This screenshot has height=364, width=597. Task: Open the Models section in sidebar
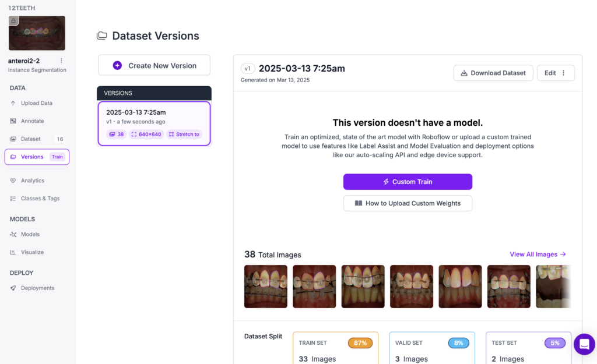pyautogui.click(x=30, y=234)
